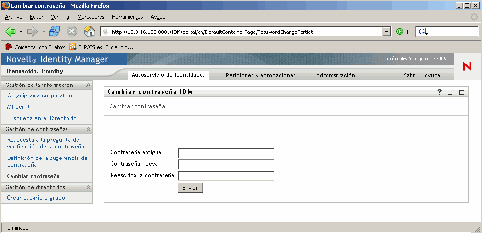Click the Reescriba la contraseña field
The image size is (482, 233).
[x=226, y=176]
